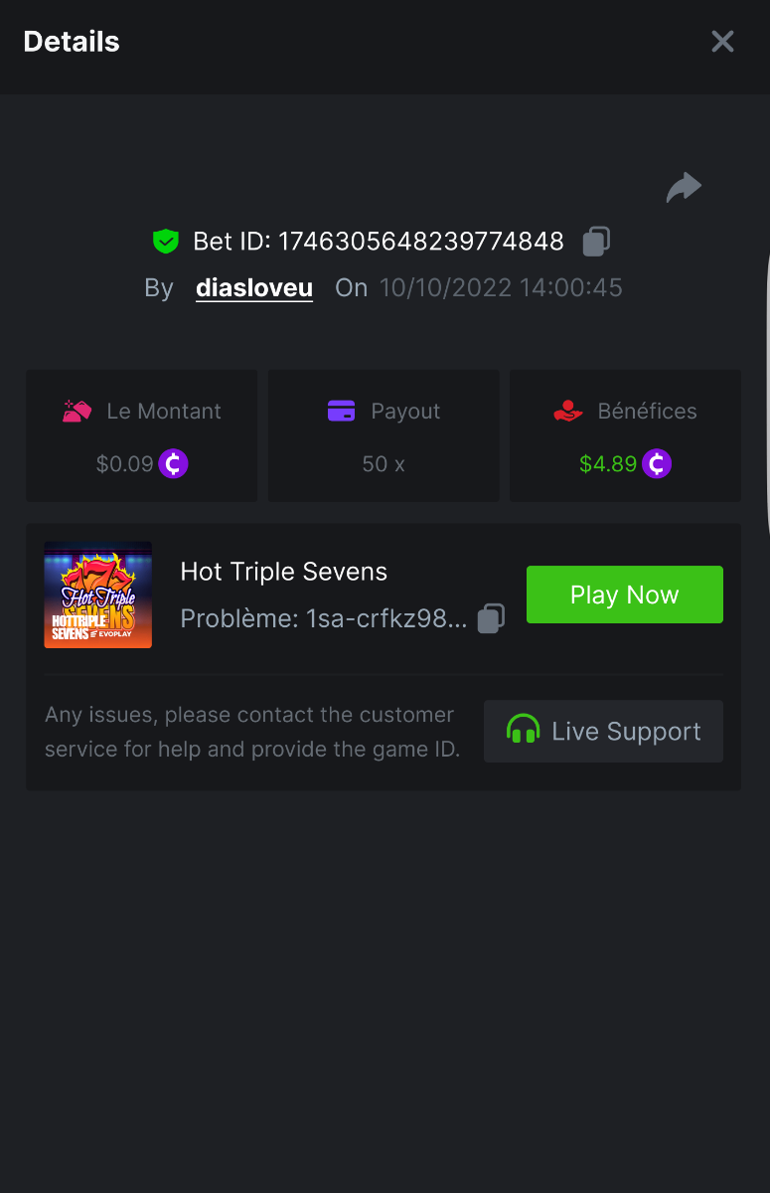Viewport: 770px width, 1193px height.
Task: Copy the Problème game ID
Action: click(491, 618)
